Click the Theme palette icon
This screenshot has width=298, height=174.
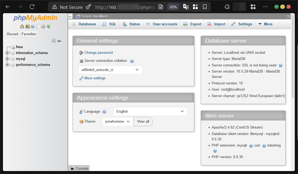(x=82, y=121)
